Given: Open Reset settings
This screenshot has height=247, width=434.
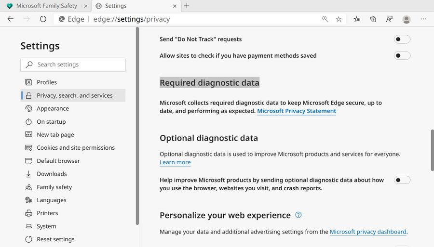Looking at the screenshot, I should 73,239.
